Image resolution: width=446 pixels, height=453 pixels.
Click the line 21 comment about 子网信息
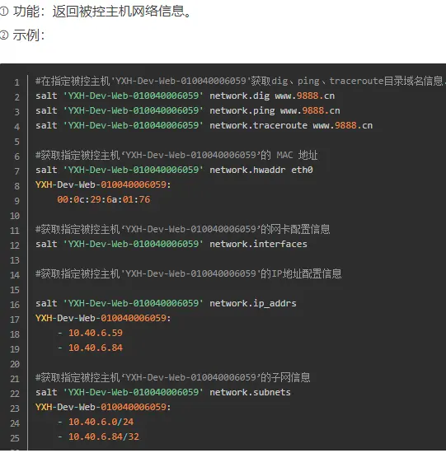(172, 377)
